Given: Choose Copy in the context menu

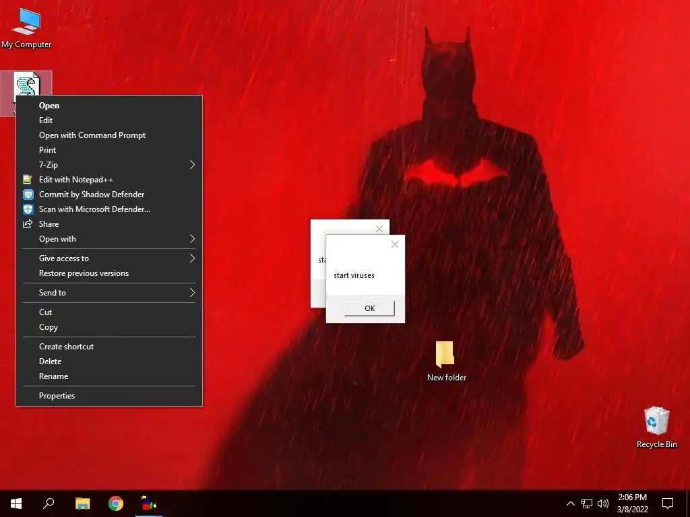Looking at the screenshot, I should pos(109,327).
